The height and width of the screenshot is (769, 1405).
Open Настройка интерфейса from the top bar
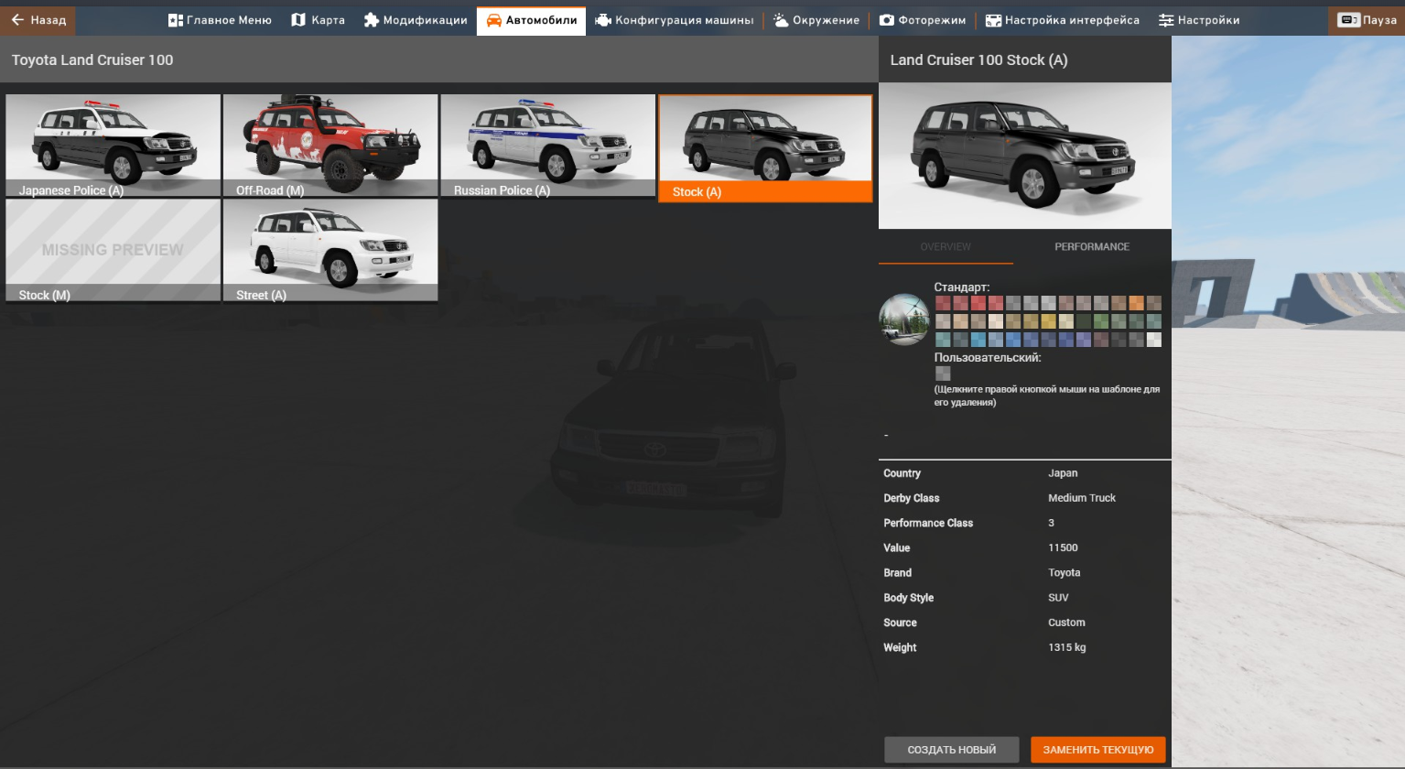tap(1062, 19)
